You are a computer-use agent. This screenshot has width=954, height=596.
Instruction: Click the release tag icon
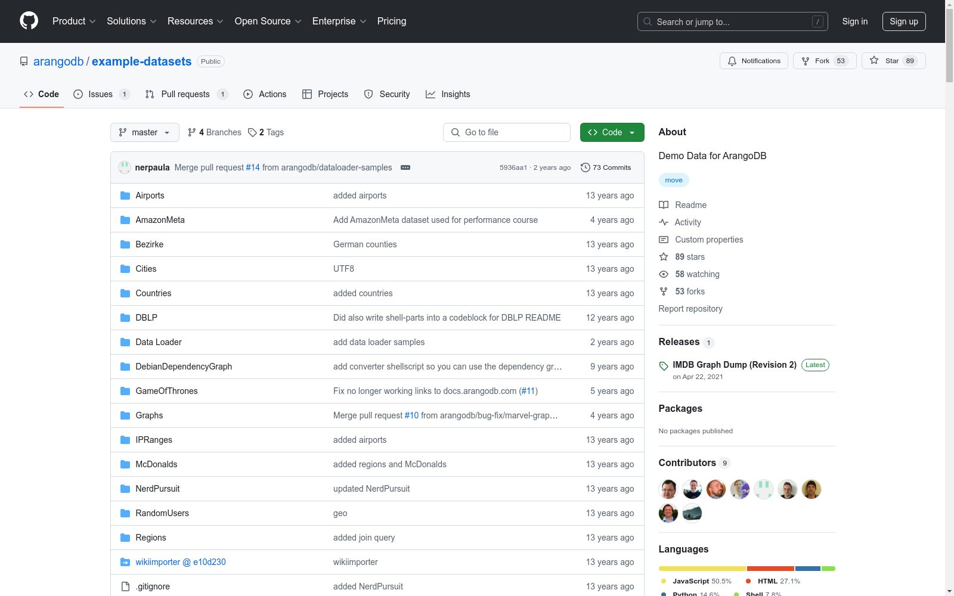point(664,366)
